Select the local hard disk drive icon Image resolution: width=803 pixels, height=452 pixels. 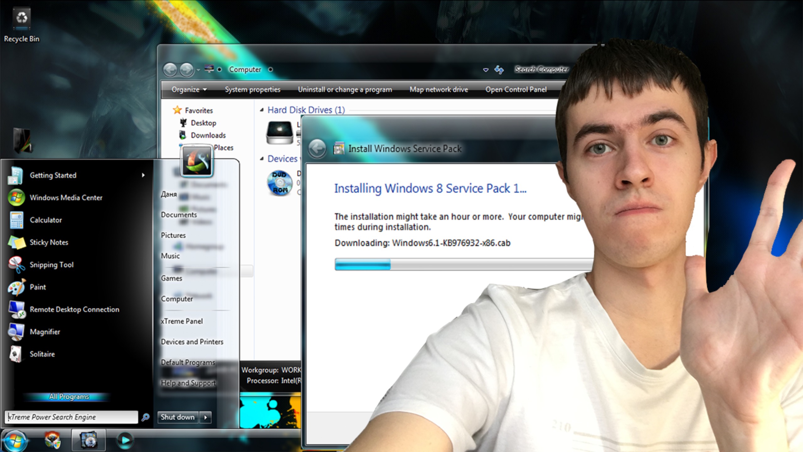(x=279, y=133)
